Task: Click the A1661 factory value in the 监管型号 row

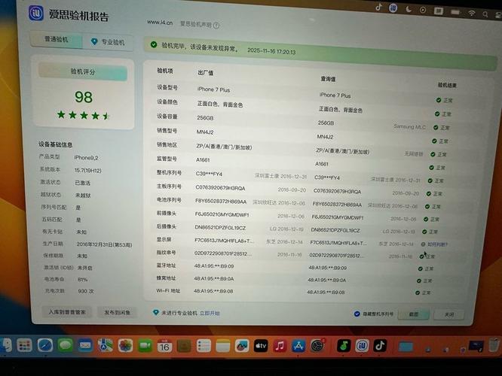Action: point(203,159)
